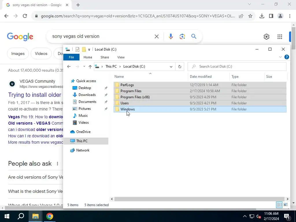The height and width of the screenshot is (222, 296).
Task: Click Explorer horizontal scrollbar
Action: click(x=199, y=199)
